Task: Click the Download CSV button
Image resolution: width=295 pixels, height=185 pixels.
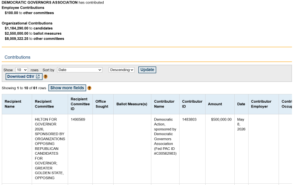Action: pyautogui.click(x=24, y=76)
